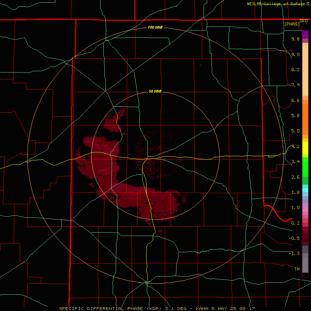Image resolution: width=311 pixels, height=311 pixels.
Task: Click the 0.2 value on color scale
Action: pyautogui.click(x=295, y=223)
